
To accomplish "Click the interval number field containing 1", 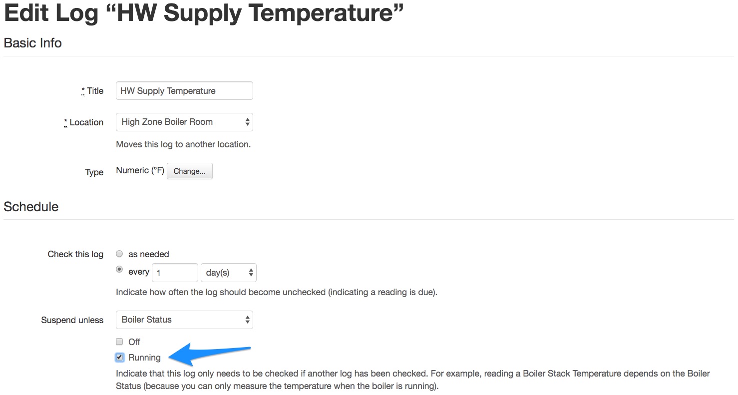I will 174,273.
